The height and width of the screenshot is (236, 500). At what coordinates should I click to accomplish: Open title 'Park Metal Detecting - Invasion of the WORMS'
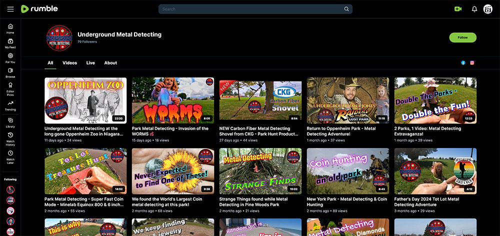[x=170, y=131]
